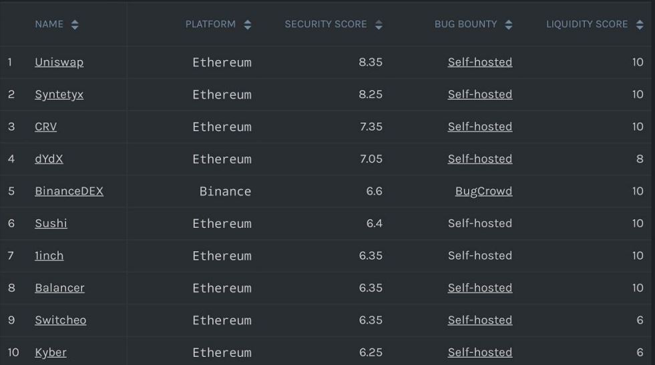Select rank number 5 in BinanceDEX row
Viewport: 655px width, 365px height.
click(11, 191)
